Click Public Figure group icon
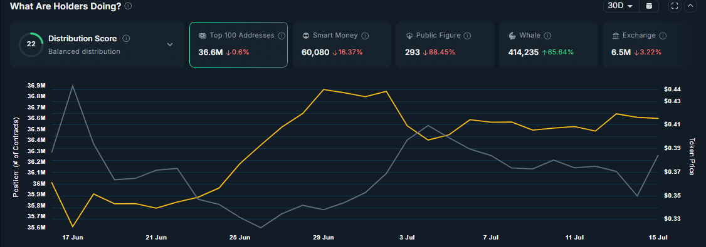This screenshot has height=247, width=706. coord(409,36)
